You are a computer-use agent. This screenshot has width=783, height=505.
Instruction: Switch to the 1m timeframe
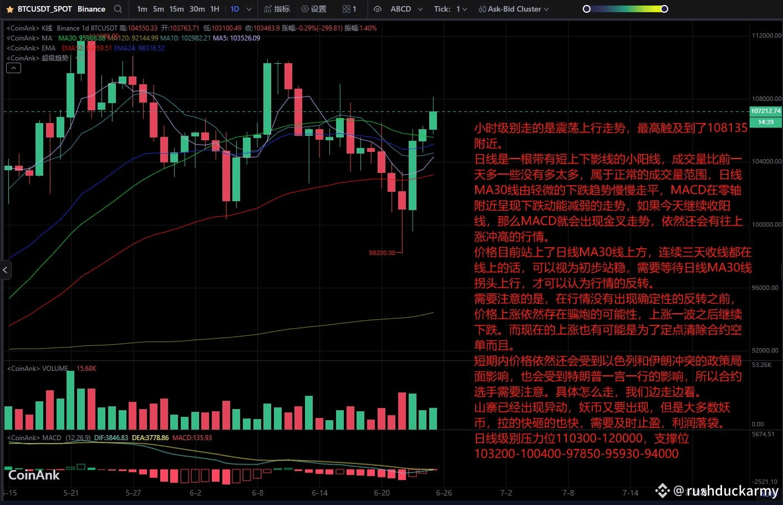point(142,9)
